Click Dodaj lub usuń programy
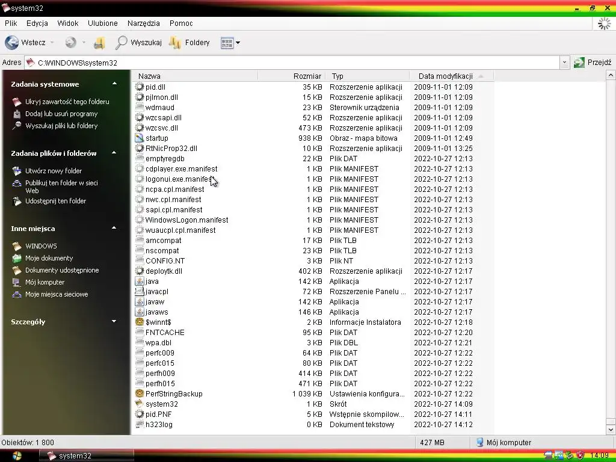The image size is (616, 462). (61, 114)
